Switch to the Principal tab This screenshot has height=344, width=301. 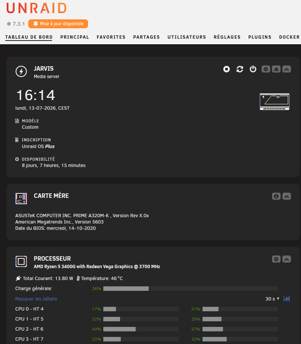(x=75, y=37)
